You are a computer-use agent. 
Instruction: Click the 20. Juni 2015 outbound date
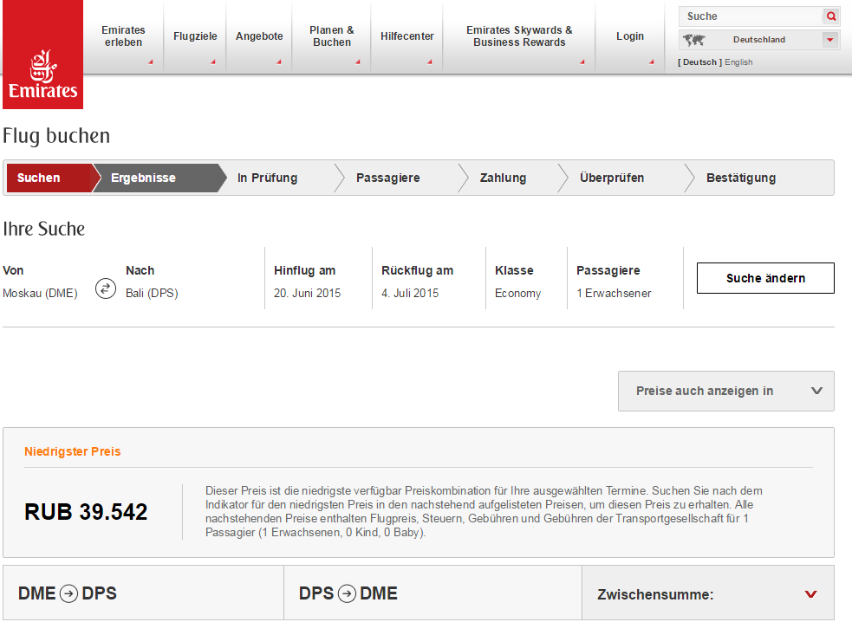tap(307, 294)
